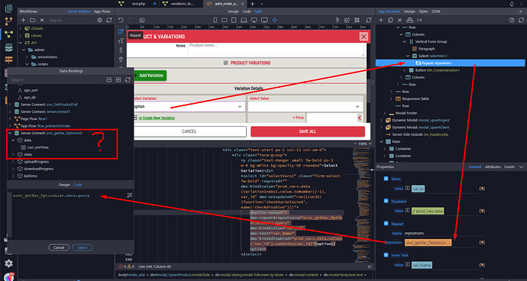Click the green Add Variation button
Screen dimensions: 527x281
click(150, 76)
